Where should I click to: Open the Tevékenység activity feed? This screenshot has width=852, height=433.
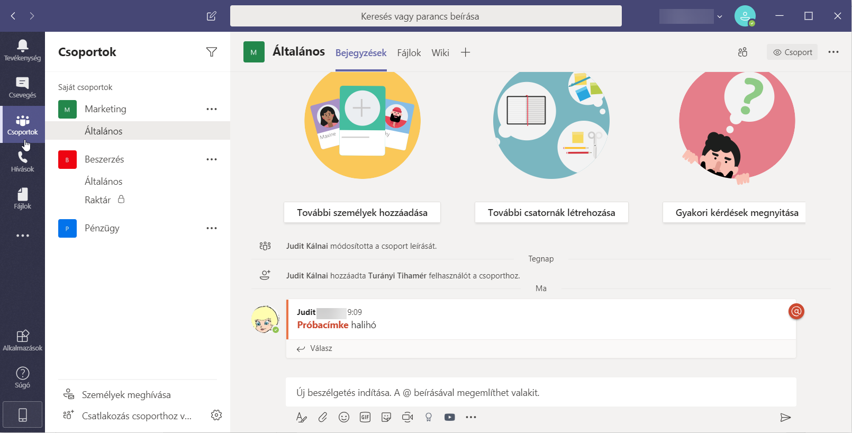coord(22,50)
